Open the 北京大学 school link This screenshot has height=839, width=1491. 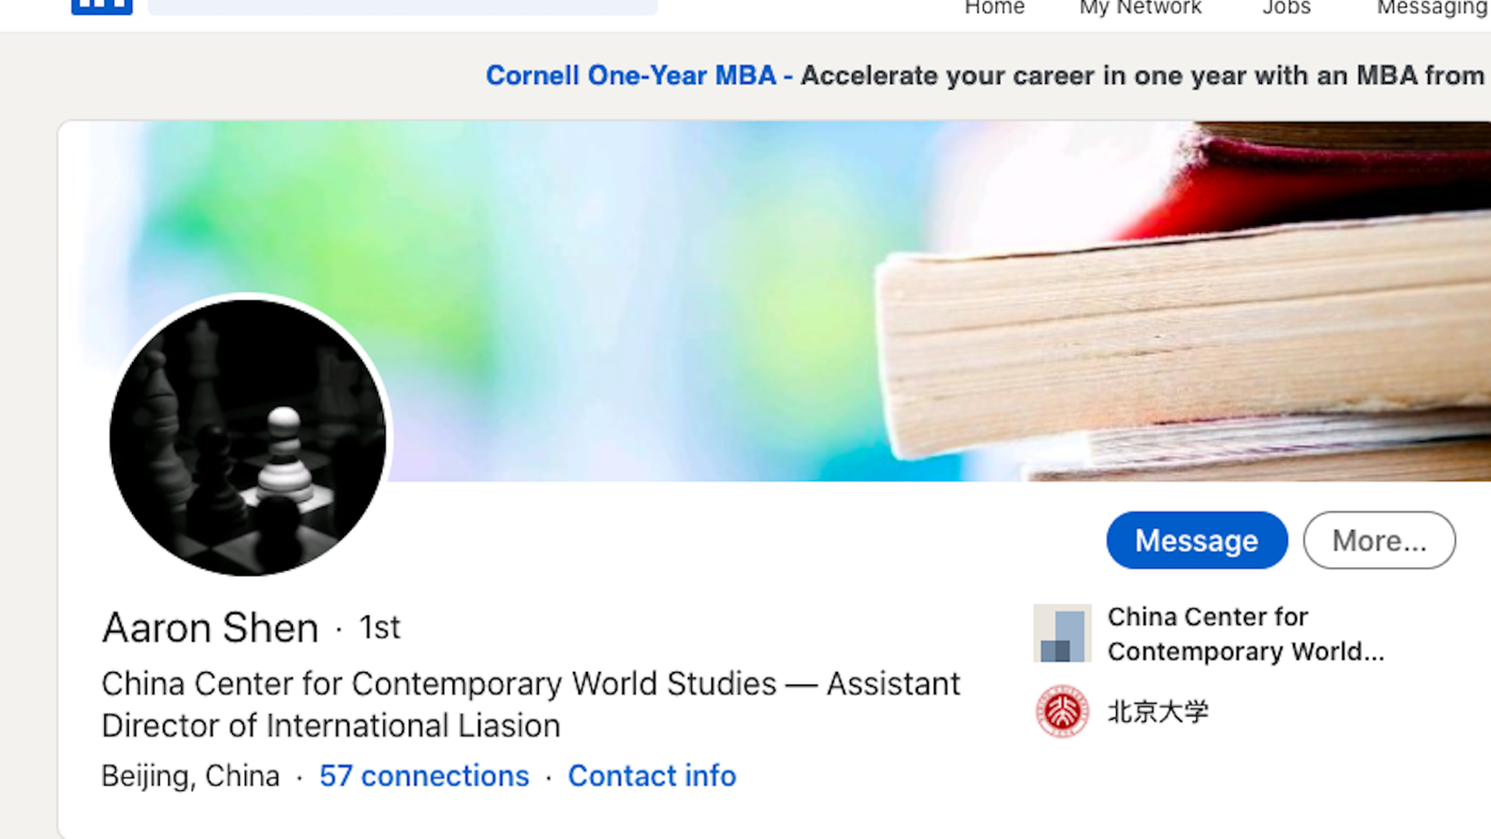1158,712
